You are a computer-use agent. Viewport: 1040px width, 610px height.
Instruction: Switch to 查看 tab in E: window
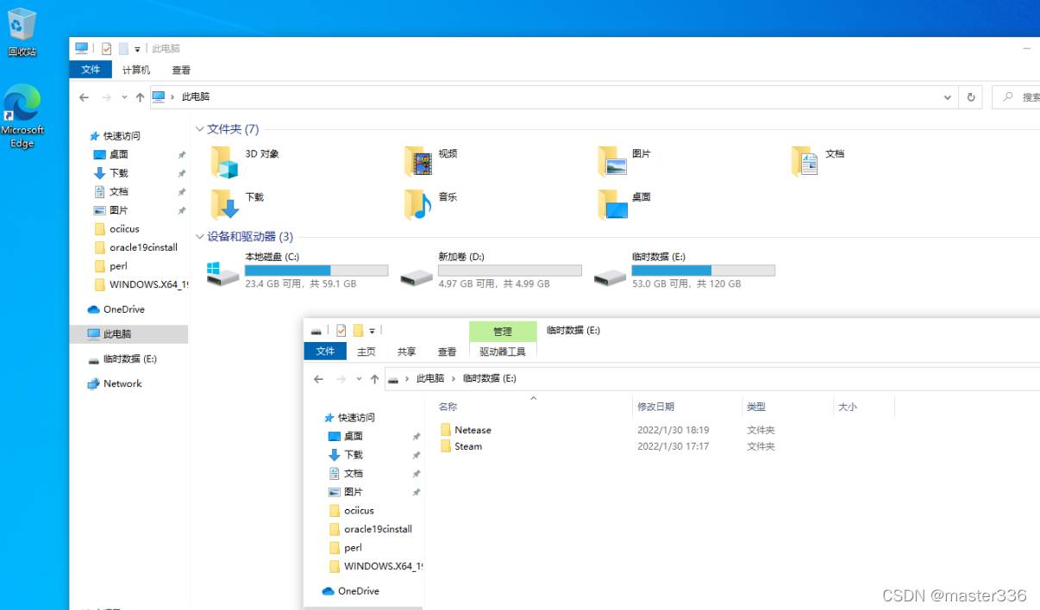[x=447, y=352]
